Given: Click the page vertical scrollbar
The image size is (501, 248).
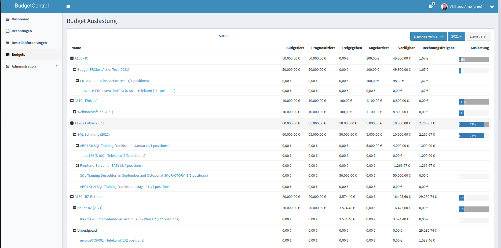Looking at the screenshot, I should 499,60.
